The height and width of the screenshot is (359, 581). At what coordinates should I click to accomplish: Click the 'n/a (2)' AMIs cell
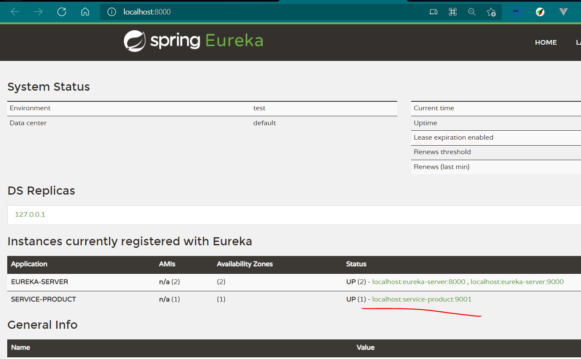click(x=169, y=282)
